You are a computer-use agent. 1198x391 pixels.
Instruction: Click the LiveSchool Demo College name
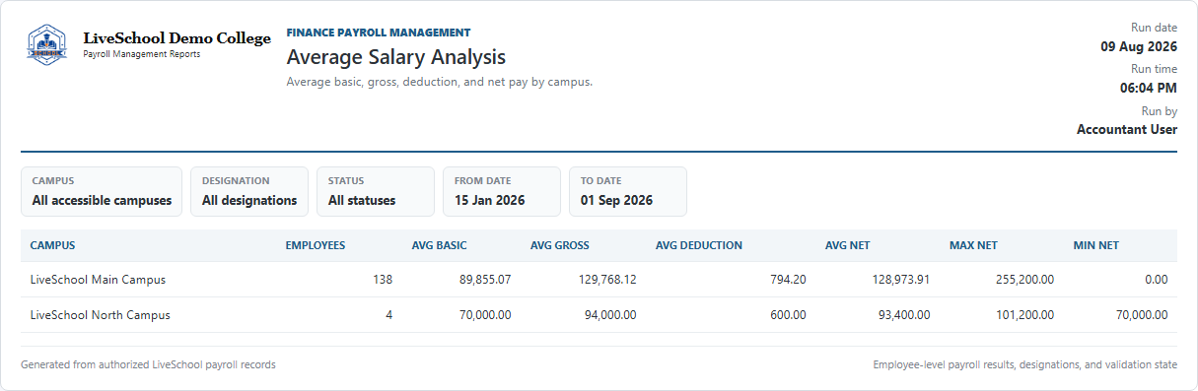(177, 38)
